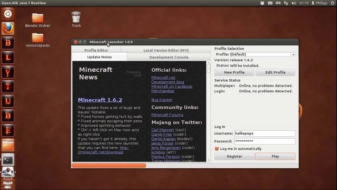The height and width of the screenshot is (190, 337).
Task: Open the Trash on desktop
Action: (76, 20)
